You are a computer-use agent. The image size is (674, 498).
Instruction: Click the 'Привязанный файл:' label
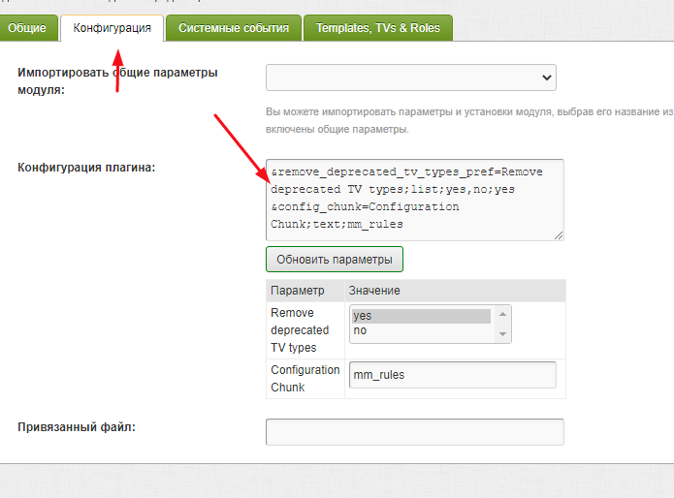coord(77,427)
